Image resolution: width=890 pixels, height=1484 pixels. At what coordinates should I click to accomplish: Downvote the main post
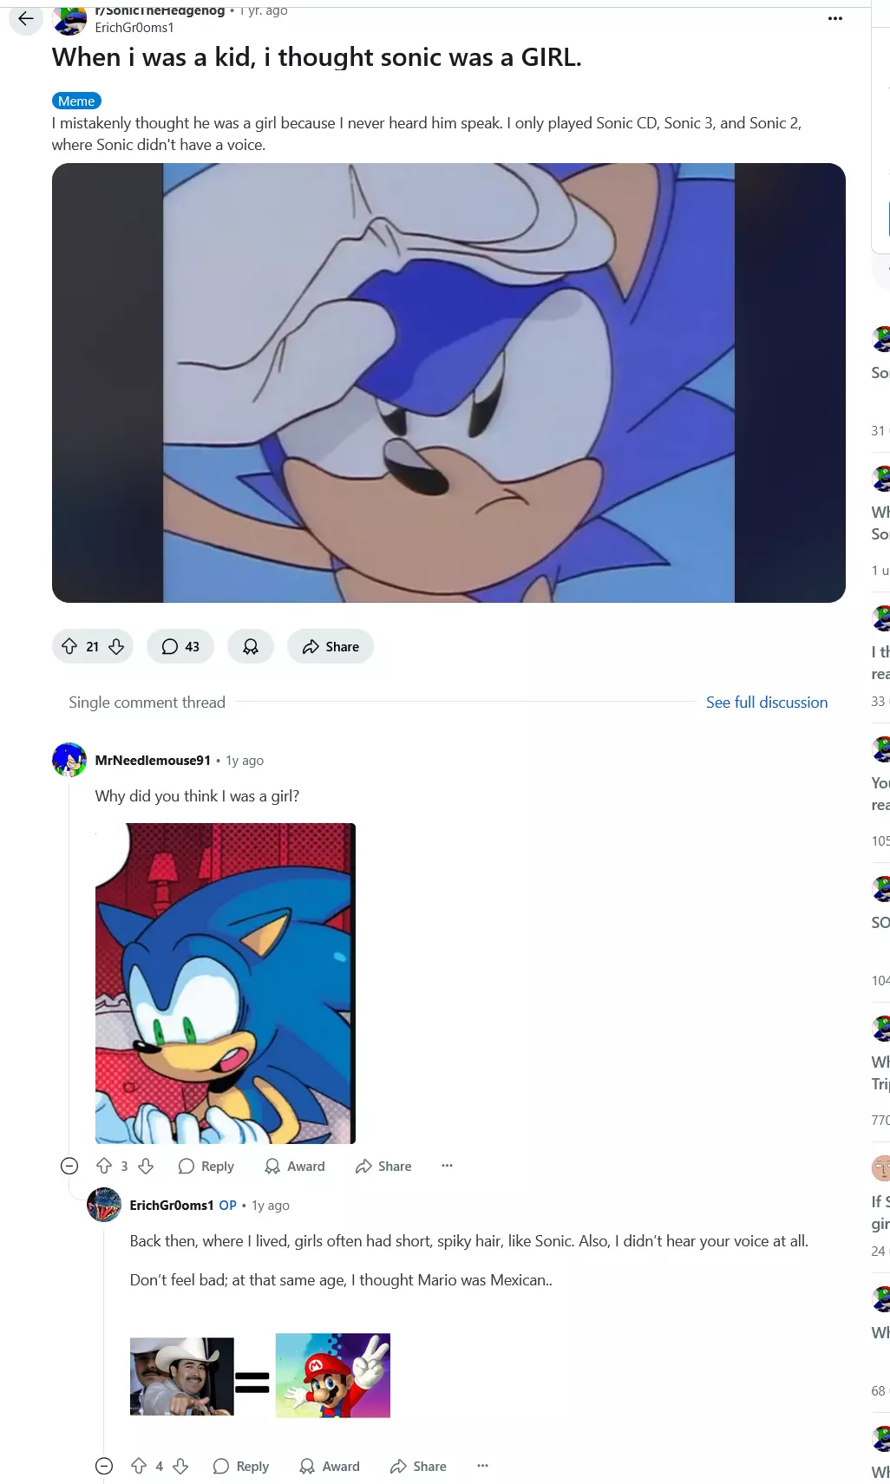[116, 646]
